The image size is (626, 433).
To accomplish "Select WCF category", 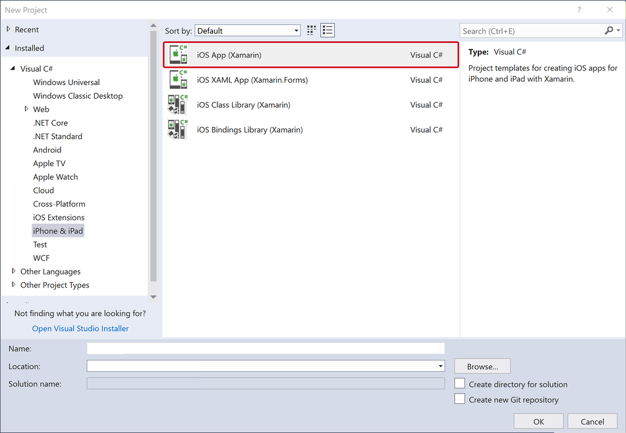I will click(x=41, y=258).
